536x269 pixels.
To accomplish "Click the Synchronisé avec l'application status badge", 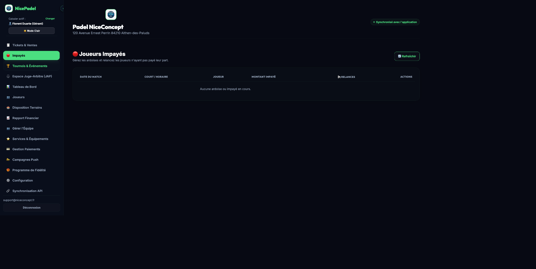I will click(395, 22).
